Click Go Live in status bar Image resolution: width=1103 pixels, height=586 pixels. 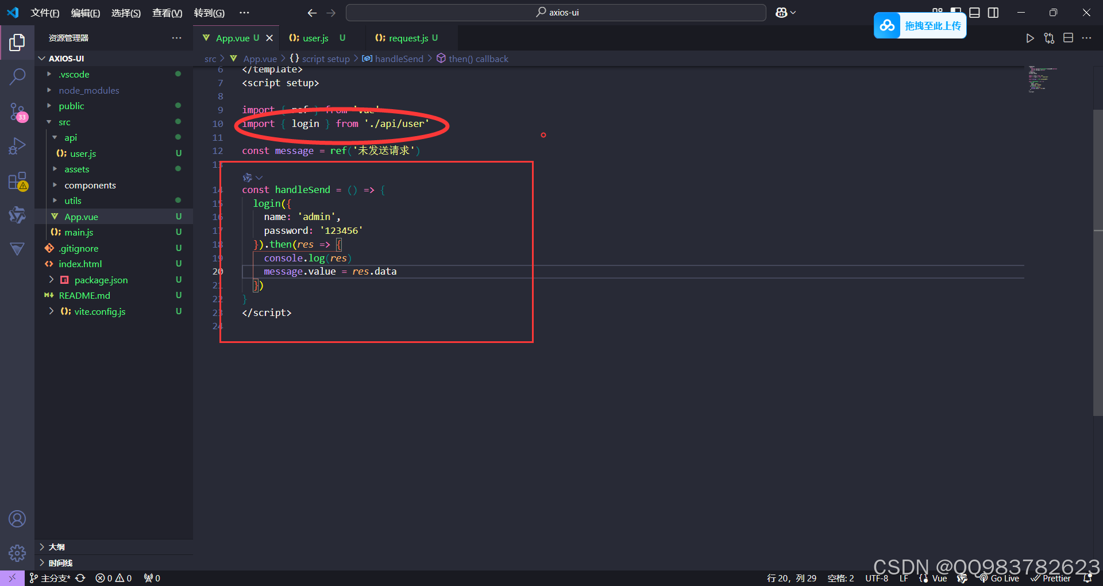pos(998,578)
